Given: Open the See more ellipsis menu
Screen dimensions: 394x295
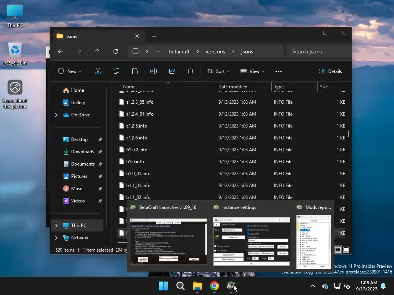Looking at the screenshot, I should coord(279,71).
